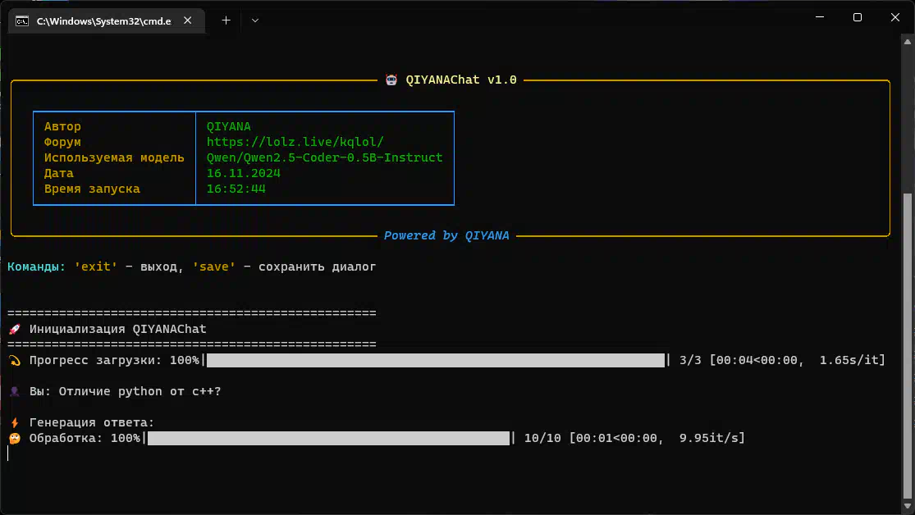Minimize the terminal window

coord(819,17)
